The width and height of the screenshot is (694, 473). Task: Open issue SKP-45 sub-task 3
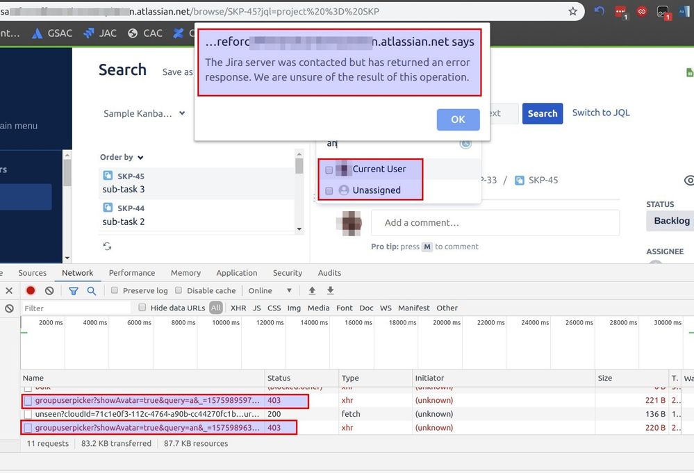(197, 183)
